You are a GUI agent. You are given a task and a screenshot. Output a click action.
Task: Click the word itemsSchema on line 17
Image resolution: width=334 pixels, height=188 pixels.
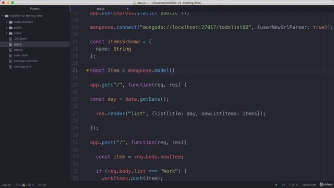click(124, 42)
